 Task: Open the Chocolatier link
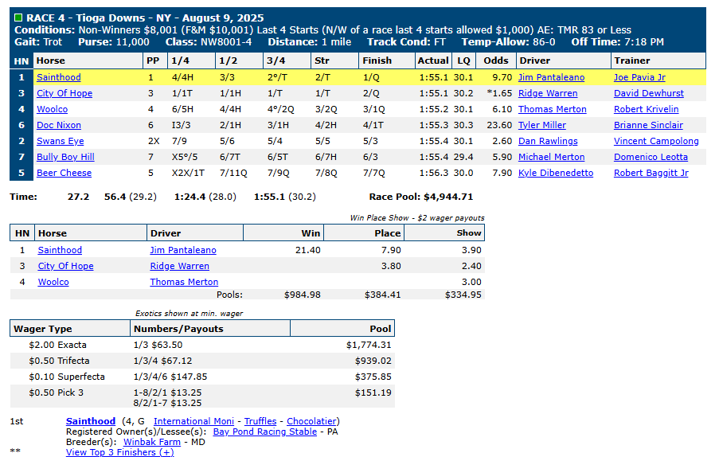(x=312, y=421)
